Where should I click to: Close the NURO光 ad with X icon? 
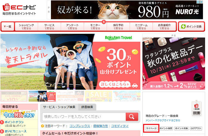point(201,2)
